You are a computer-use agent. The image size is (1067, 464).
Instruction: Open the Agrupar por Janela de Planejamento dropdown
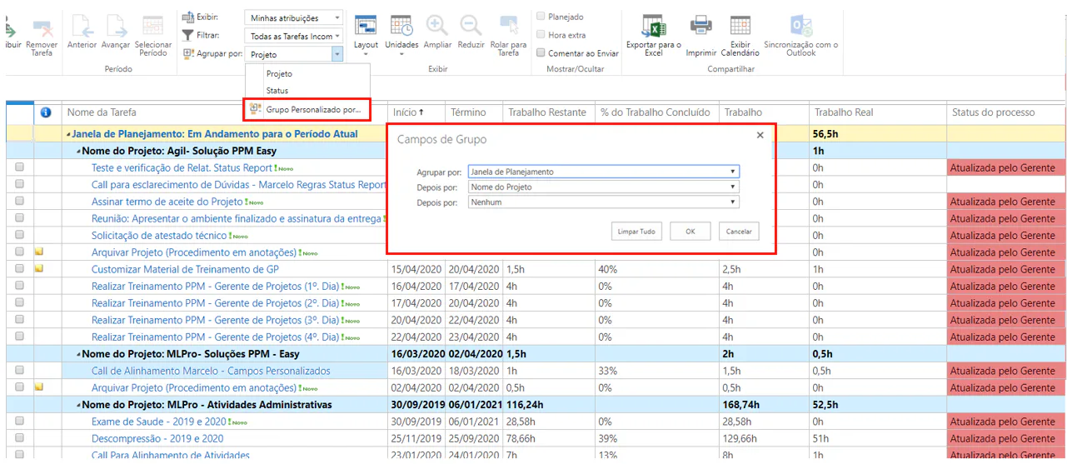pyautogui.click(x=604, y=172)
